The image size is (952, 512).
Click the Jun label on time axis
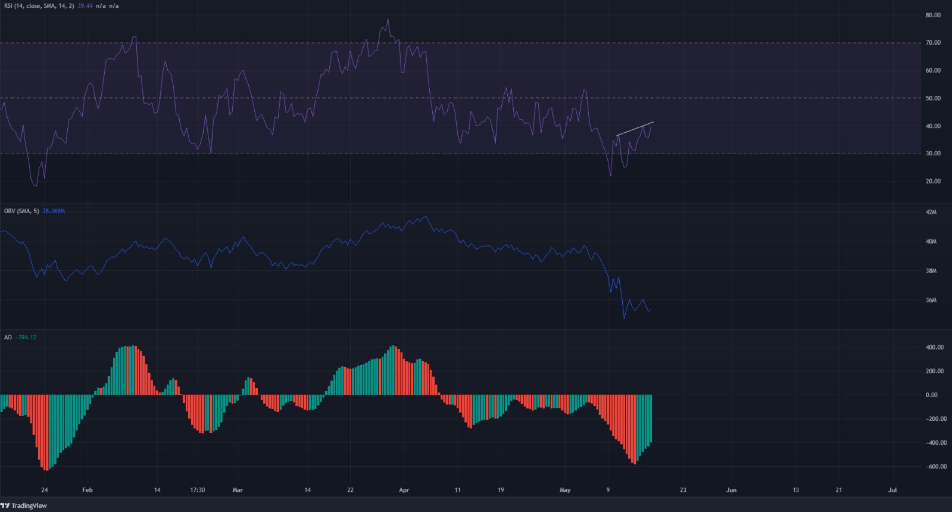731,491
